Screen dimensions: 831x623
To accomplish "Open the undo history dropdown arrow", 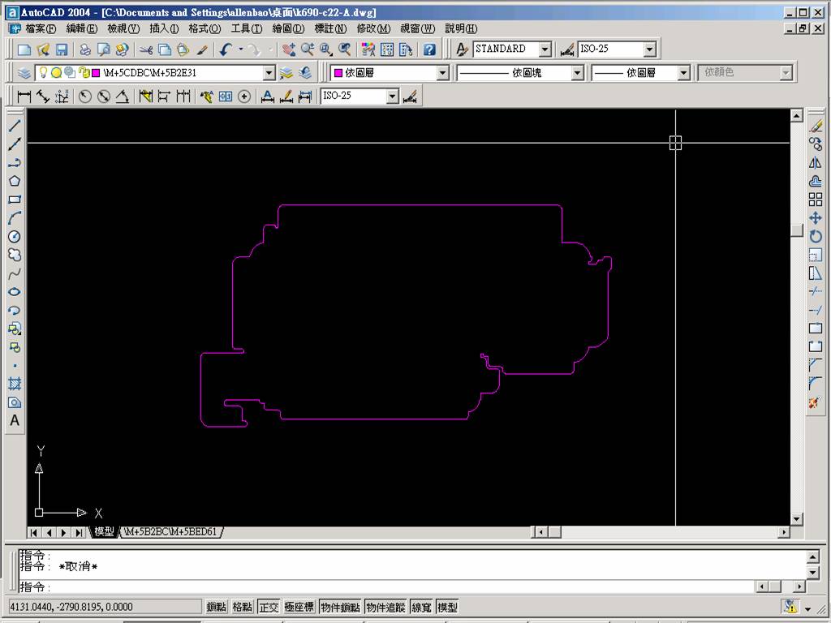I will tap(241, 49).
